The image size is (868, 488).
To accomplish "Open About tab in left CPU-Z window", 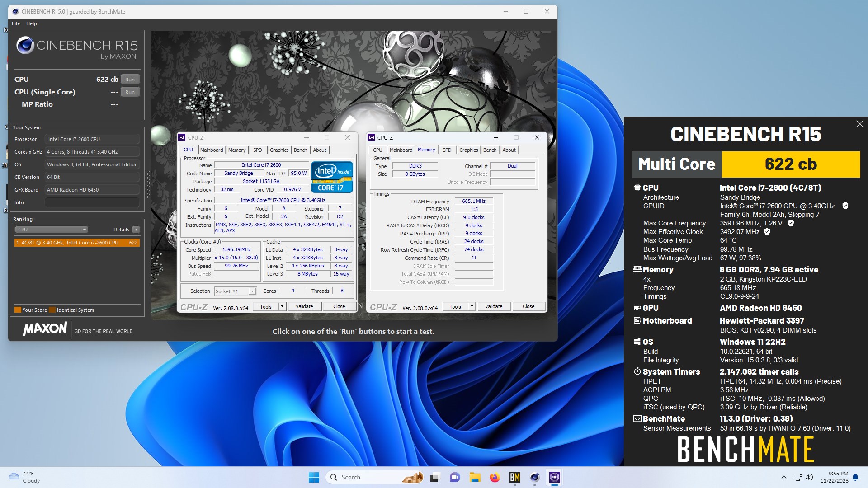I will [320, 150].
